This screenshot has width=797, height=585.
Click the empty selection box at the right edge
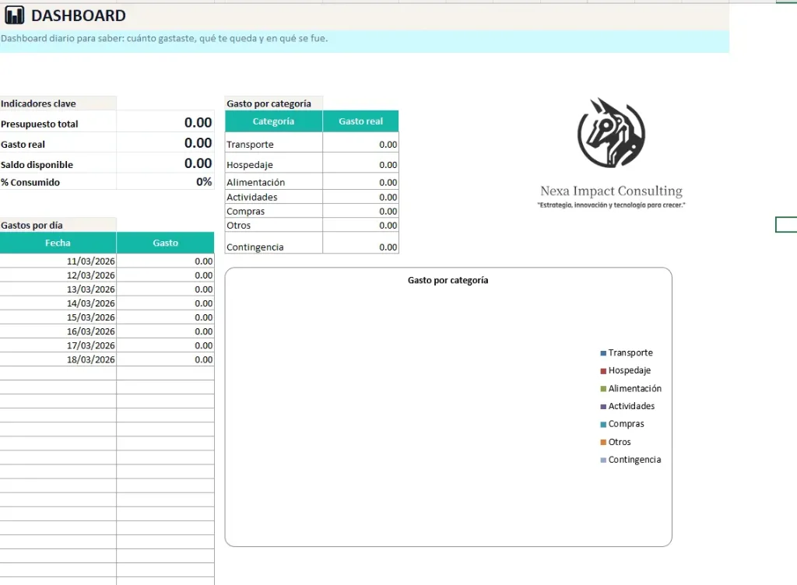pos(785,225)
